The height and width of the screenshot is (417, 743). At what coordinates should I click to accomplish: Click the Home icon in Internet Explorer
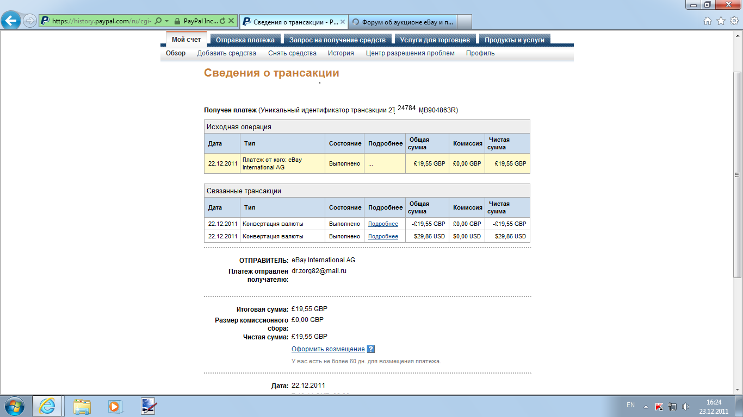[x=708, y=21]
